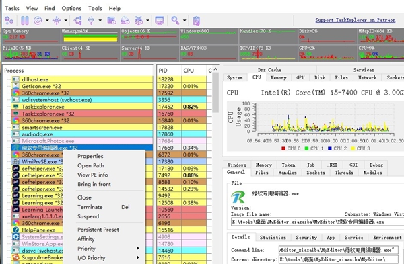Switch to the Windows tab
The image size is (404, 264).
tap(237, 165)
